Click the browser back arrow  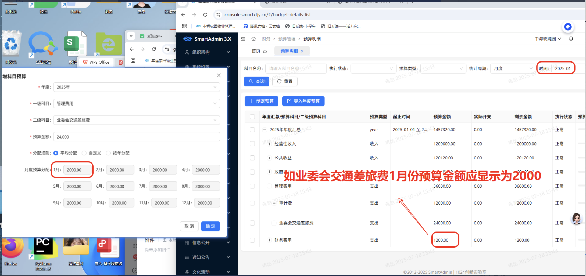pyautogui.click(x=183, y=15)
